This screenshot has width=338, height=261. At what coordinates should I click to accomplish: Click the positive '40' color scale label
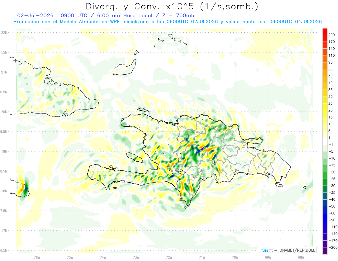[331, 83]
